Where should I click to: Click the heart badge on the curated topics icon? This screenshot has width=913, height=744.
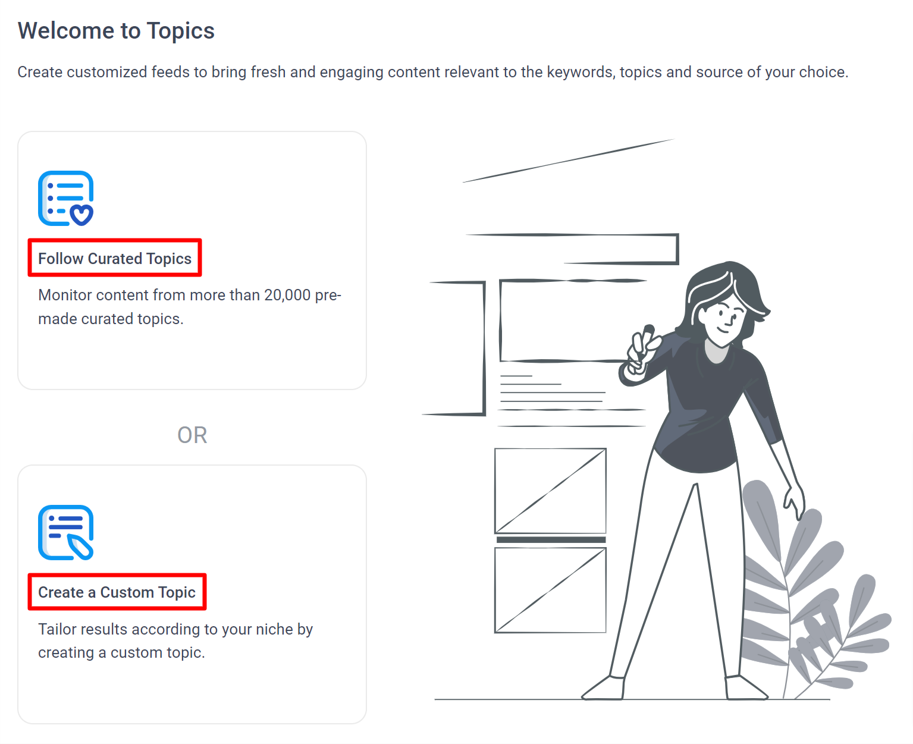point(81,215)
